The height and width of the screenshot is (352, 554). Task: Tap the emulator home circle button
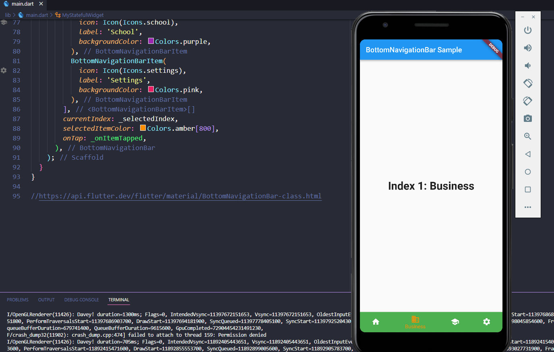pyautogui.click(x=528, y=172)
